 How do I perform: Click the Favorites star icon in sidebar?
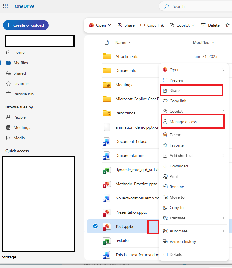click(x=8, y=84)
